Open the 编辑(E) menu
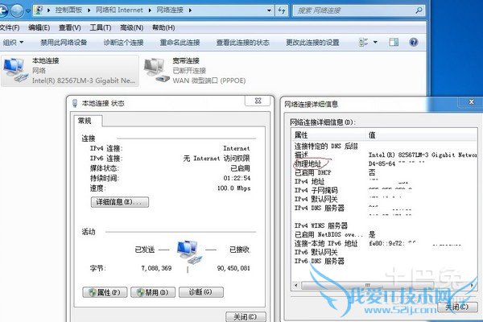483x322 pixels. point(39,27)
